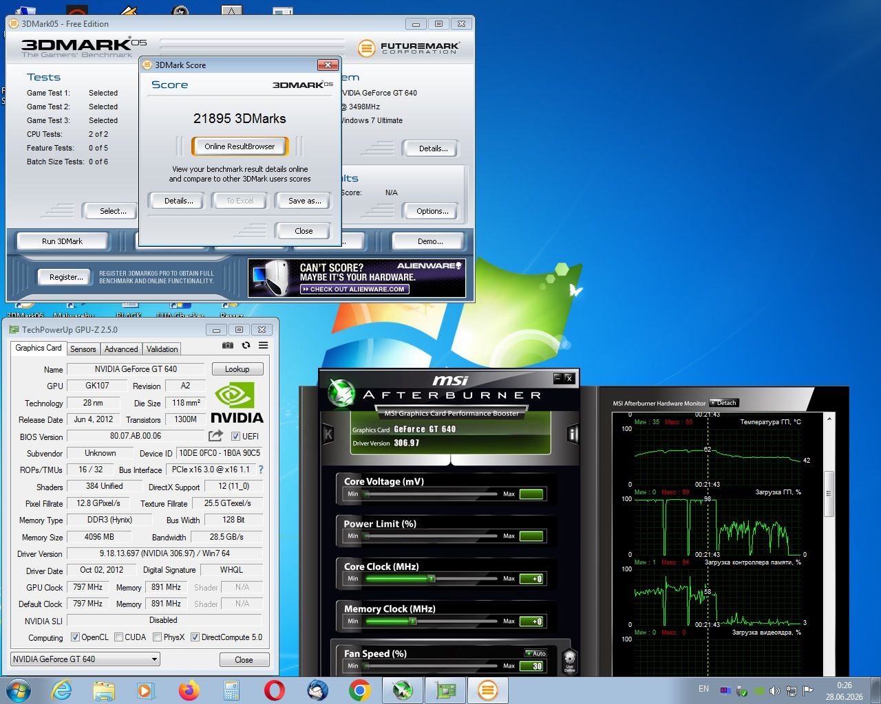Open the GPU-Z hamburger menu
Image resolution: width=881 pixels, height=704 pixels.
pyautogui.click(x=263, y=346)
